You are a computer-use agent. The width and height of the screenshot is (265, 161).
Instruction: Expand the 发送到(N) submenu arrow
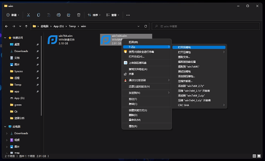pyautogui.click(x=168, y=93)
